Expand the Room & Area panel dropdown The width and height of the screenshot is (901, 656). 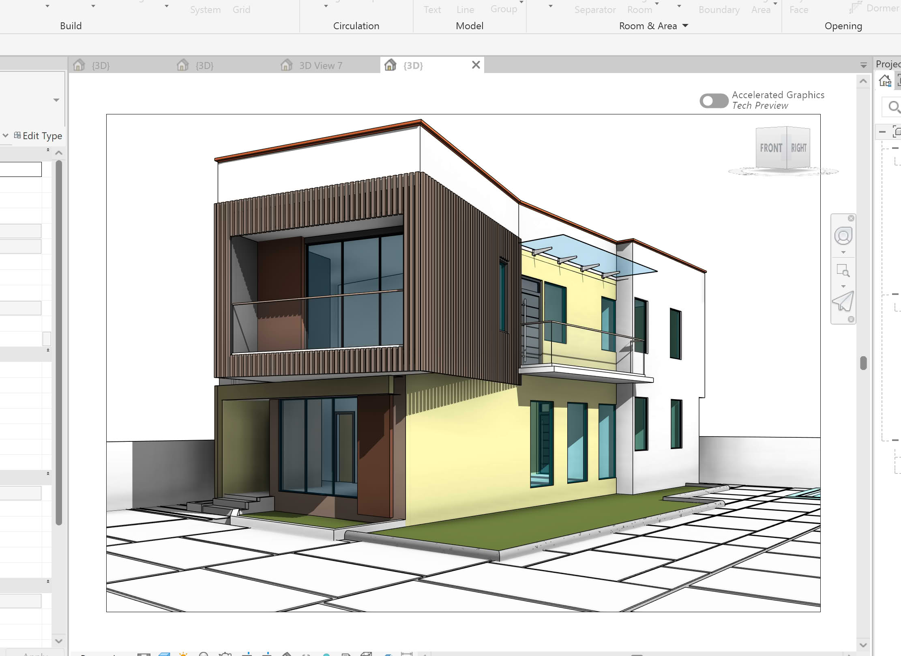click(x=685, y=26)
